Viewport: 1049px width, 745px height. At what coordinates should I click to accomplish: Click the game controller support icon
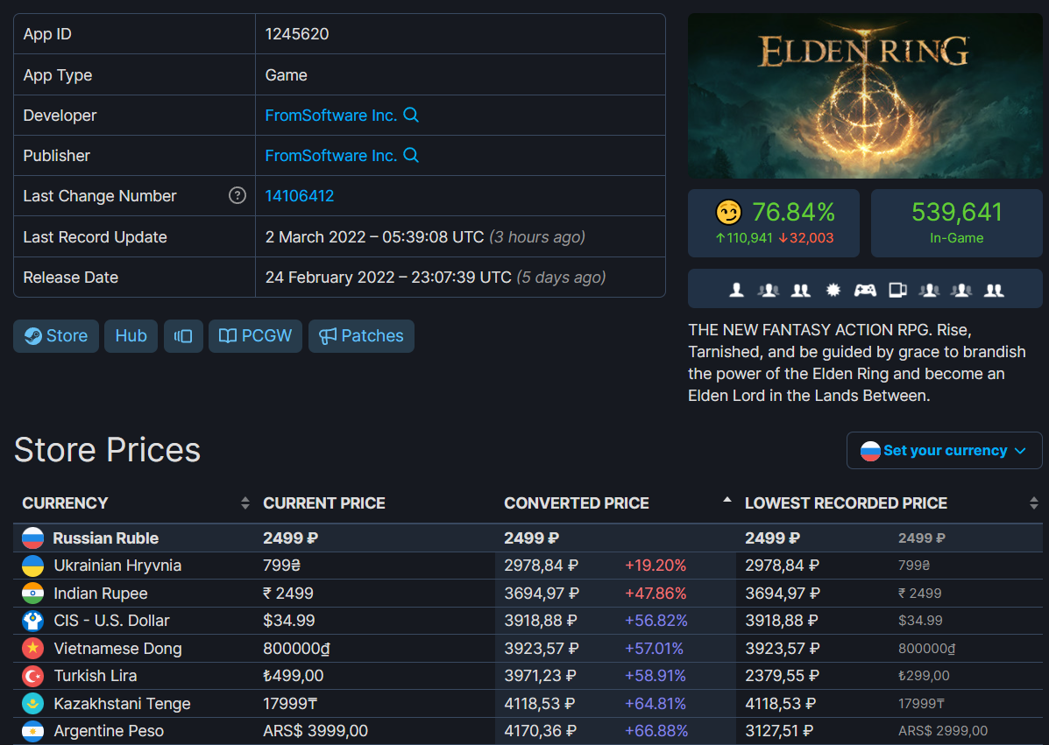coord(865,290)
